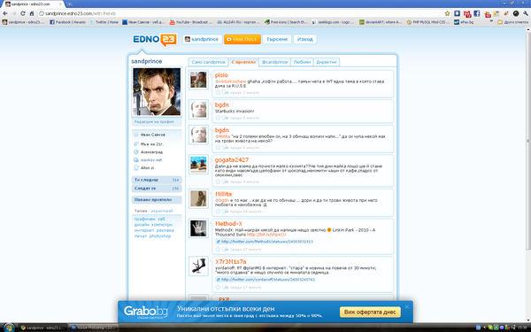Star the pisio post as favorite
This screenshot has height=332, width=531.
(x=218, y=92)
